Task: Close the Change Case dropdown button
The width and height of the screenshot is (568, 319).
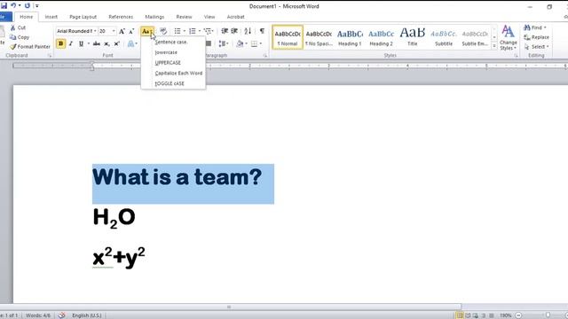Action: tap(147, 32)
